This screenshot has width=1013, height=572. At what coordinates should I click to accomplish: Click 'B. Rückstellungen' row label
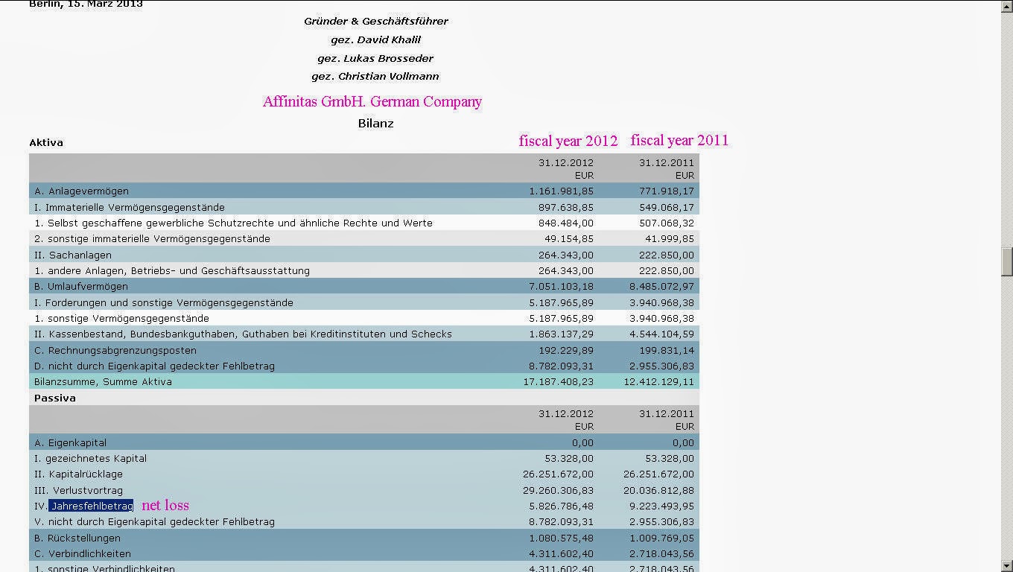[x=77, y=538]
